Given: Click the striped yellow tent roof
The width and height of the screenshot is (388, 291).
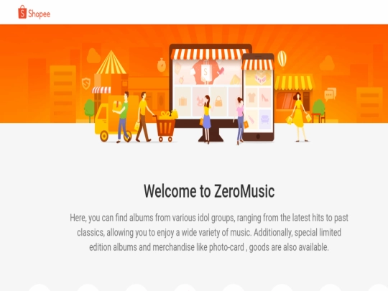Looking at the screenshot, I should click(111, 63).
